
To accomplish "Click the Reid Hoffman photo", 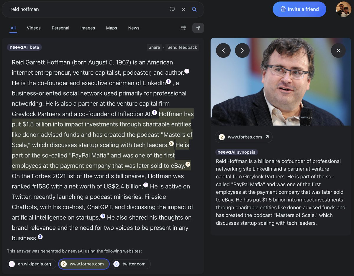I will [281, 82].
